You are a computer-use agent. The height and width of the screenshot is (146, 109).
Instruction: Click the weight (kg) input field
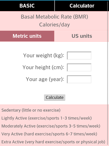pos(79,56)
